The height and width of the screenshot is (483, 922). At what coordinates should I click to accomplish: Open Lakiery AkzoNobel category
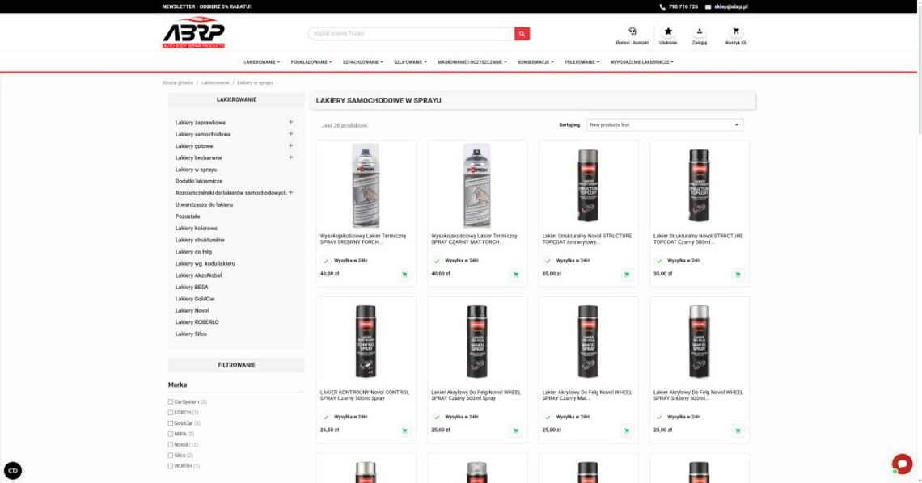pyautogui.click(x=198, y=275)
